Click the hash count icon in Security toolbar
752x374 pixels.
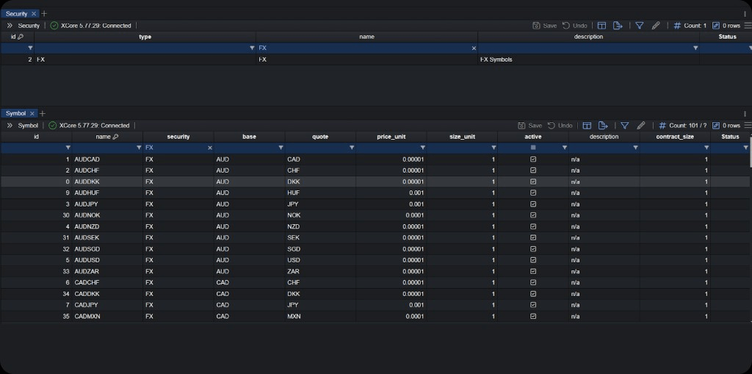[x=677, y=26]
